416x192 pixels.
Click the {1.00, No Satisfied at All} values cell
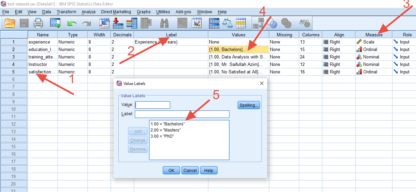239,72
